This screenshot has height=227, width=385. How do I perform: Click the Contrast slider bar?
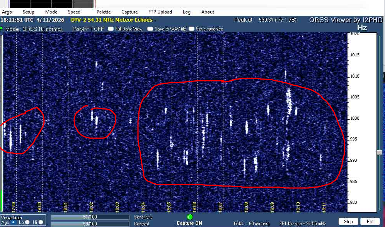pyautogui.click(x=90, y=224)
